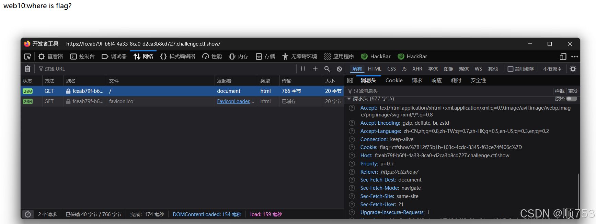Sort by Size (大小) column header
The height and width of the screenshot is (224, 596).
coord(333,81)
